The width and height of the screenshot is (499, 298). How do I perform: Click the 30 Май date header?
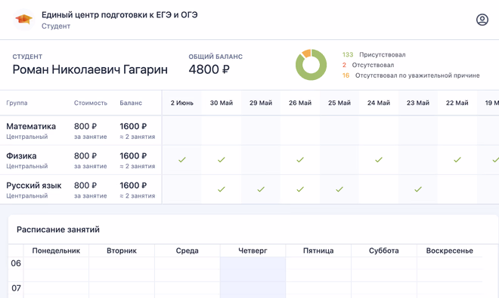tap(222, 103)
